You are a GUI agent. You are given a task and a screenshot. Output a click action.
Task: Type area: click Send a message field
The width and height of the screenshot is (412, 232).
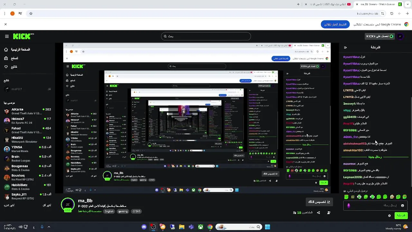tap(375, 206)
